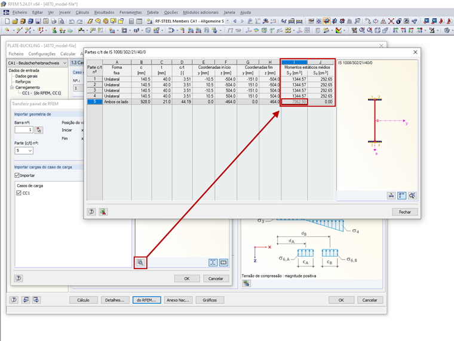Click Cancelar in the Transferir painel dialog
This screenshot has width=454, height=341.
click(x=216, y=278)
